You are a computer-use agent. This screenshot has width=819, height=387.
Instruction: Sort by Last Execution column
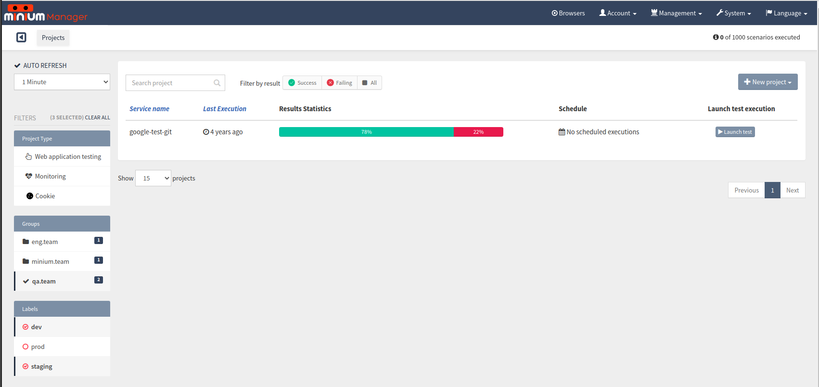click(225, 109)
